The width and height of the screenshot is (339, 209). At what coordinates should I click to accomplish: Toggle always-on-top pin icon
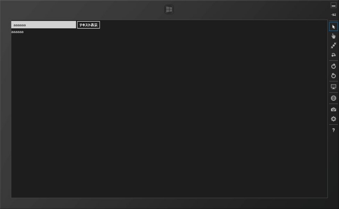[x=333, y=15]
